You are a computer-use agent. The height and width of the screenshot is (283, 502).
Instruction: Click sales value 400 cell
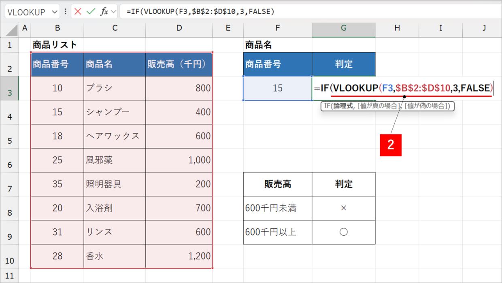coord(179,112)
